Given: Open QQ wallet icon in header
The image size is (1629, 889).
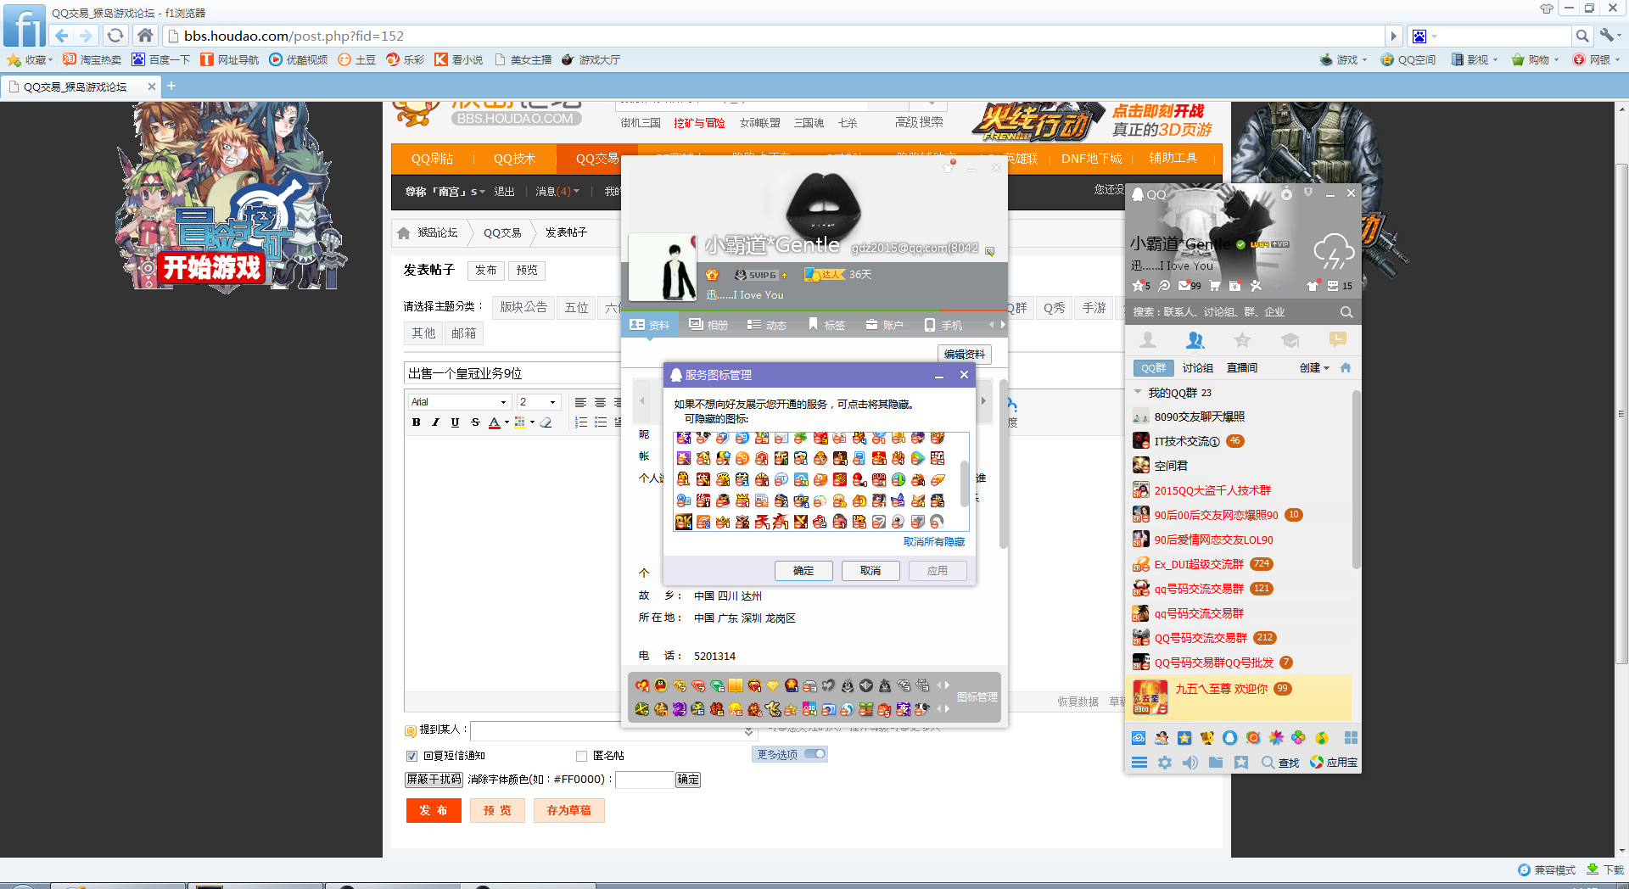Looking at the screenshot, I should pos(1235,286).
